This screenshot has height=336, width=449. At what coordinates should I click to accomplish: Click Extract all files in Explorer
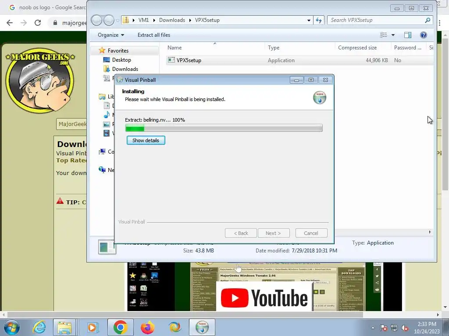(x=154, y=35)
